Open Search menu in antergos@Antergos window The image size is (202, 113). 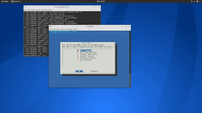click(38, 10)
